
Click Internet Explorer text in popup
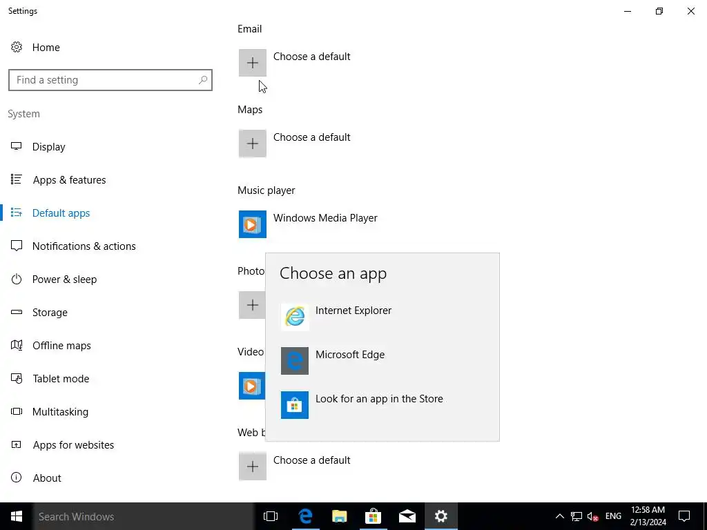[x=353, y=311]
